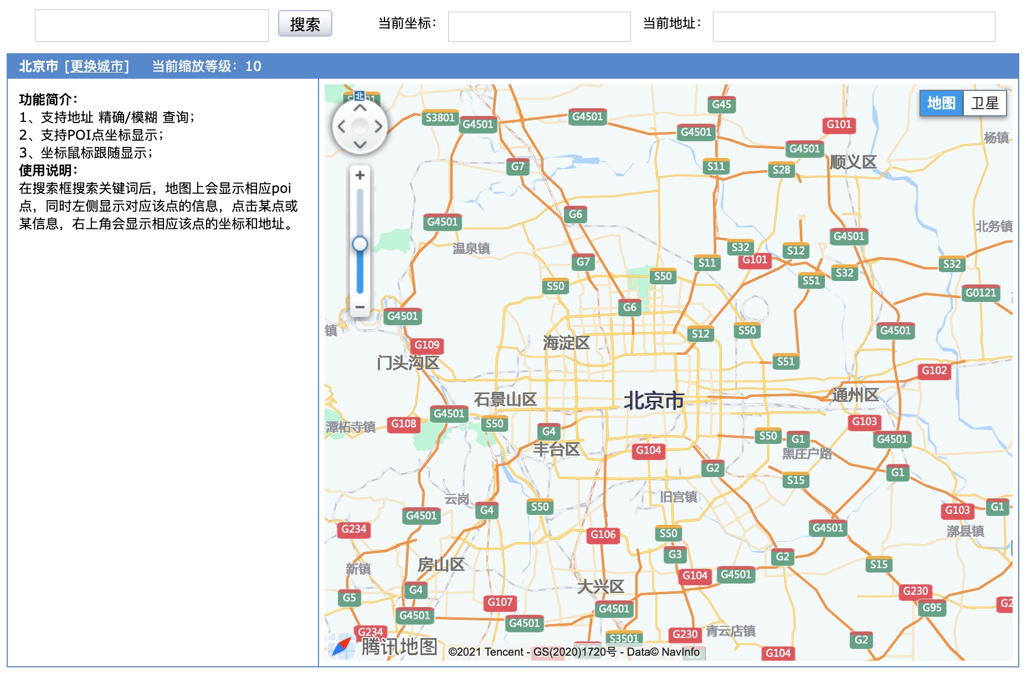Click the S3501 road shield
The width and height of the screenshot is (1027, 674).
click(x=624, y=639)
